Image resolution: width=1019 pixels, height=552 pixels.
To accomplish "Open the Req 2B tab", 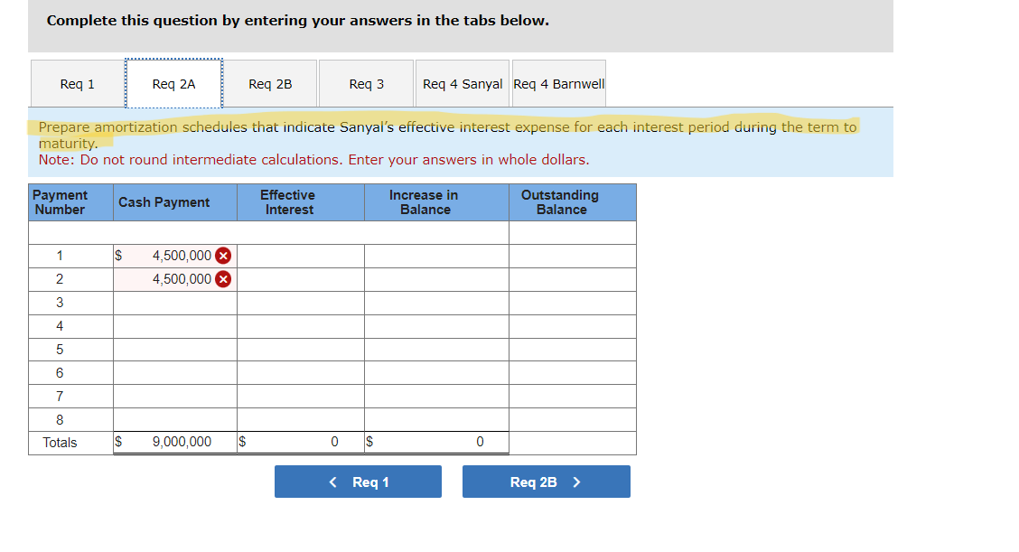I will pyautogui.click(x=272, y=84).
